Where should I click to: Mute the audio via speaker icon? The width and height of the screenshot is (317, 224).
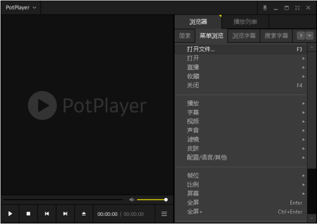[132, 200]
